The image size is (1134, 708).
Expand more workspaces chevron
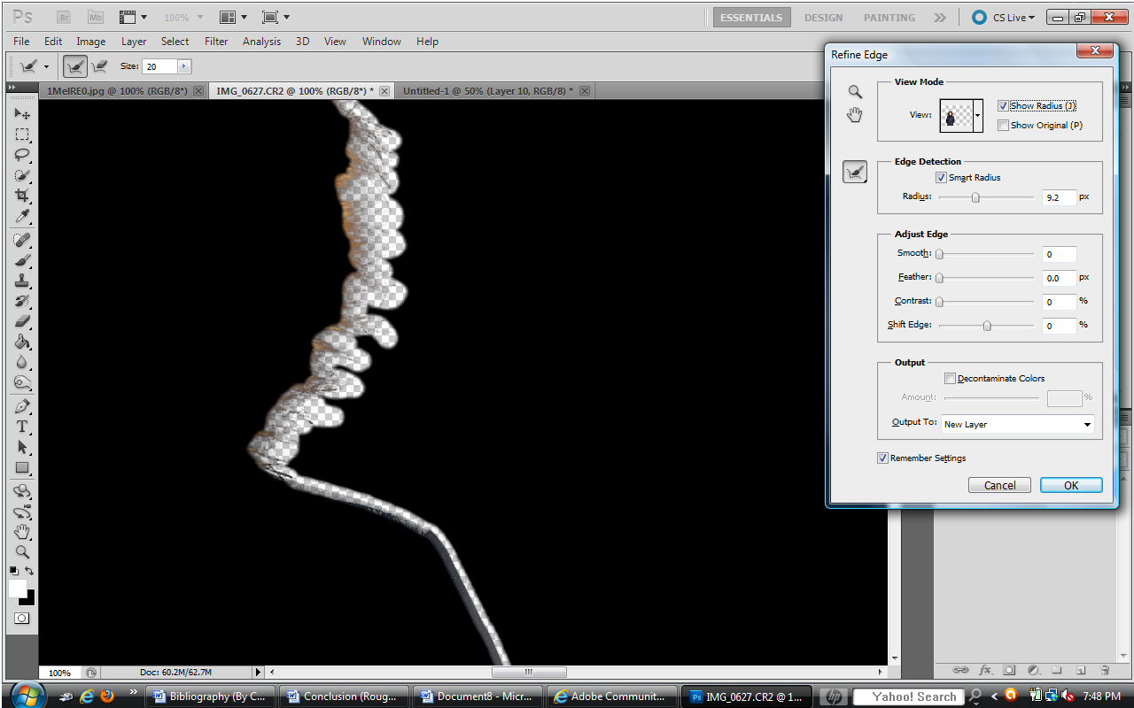pyautogui.click(x=940, y=17)
